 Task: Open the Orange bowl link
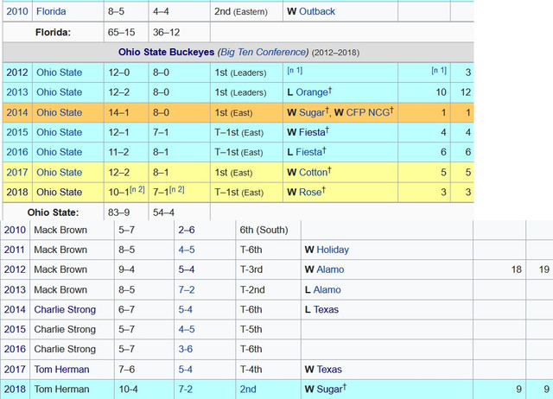[x=313, y=92]
